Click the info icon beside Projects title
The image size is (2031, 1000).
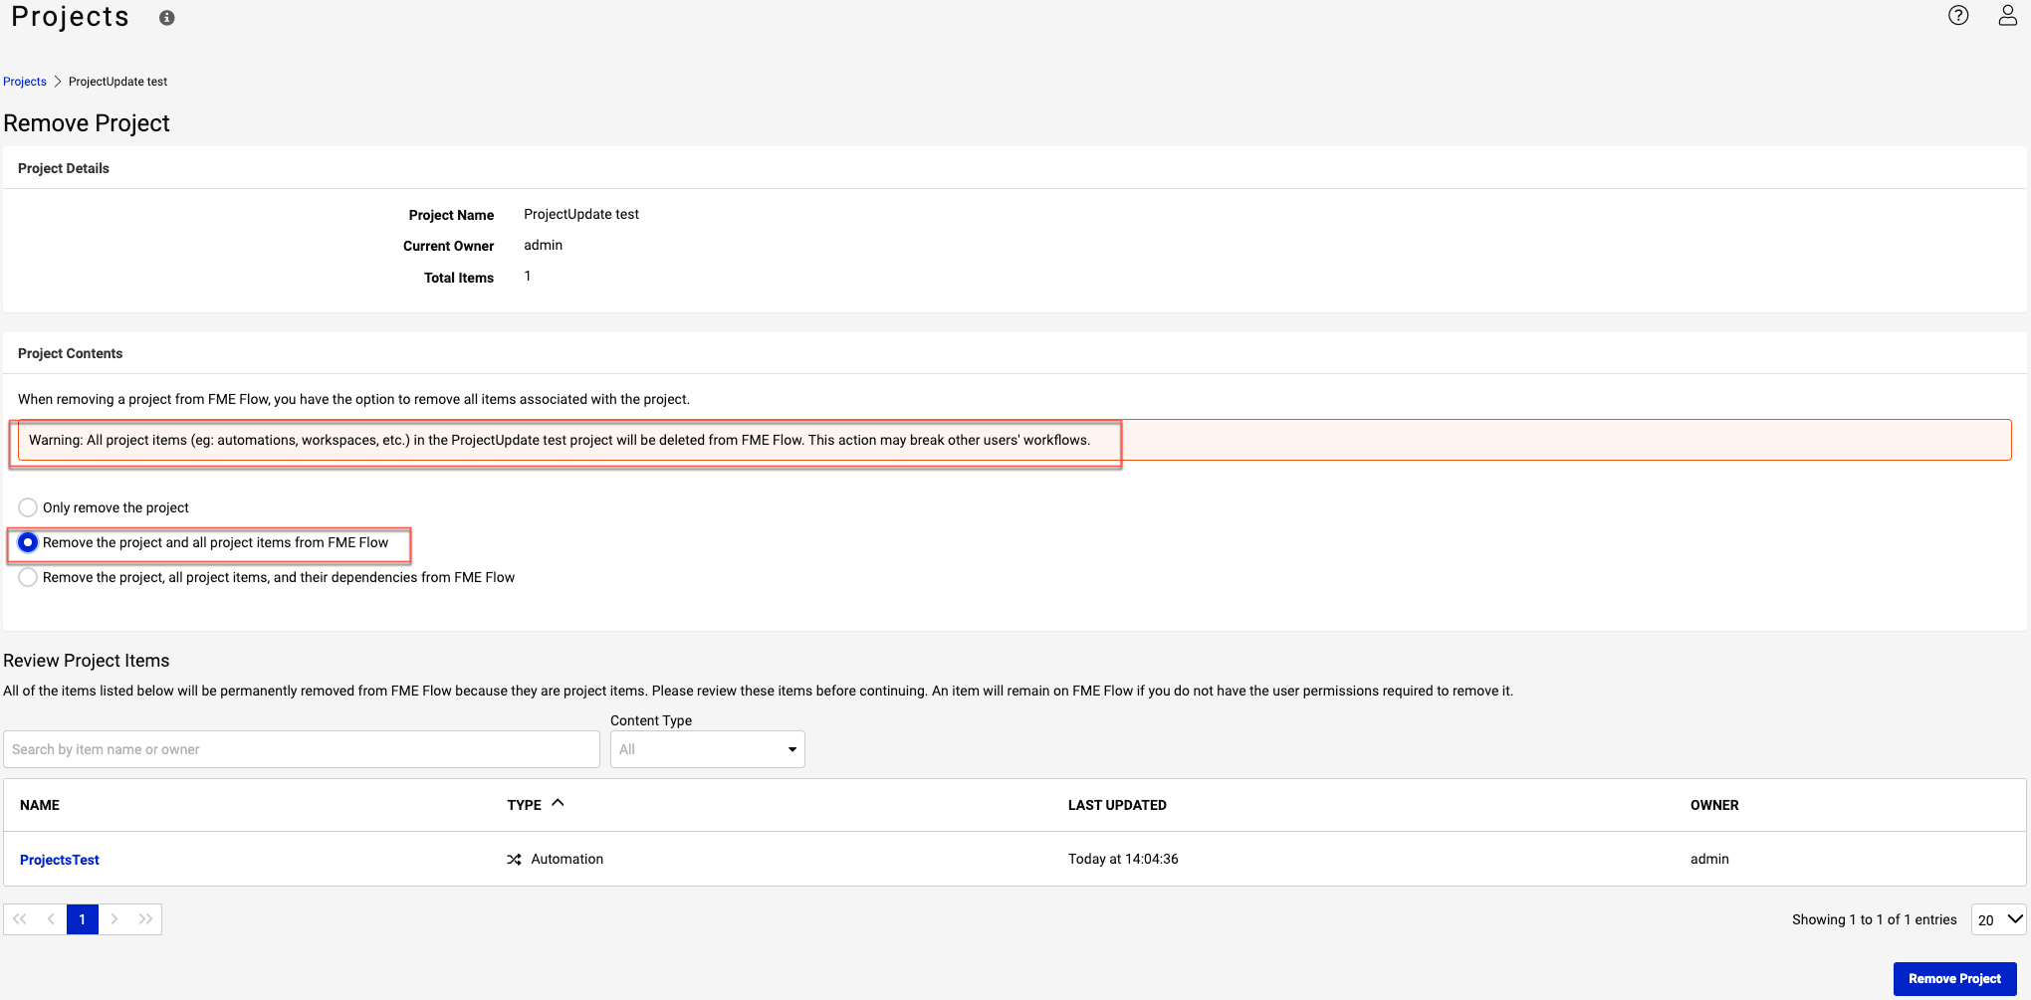point(167,17)
